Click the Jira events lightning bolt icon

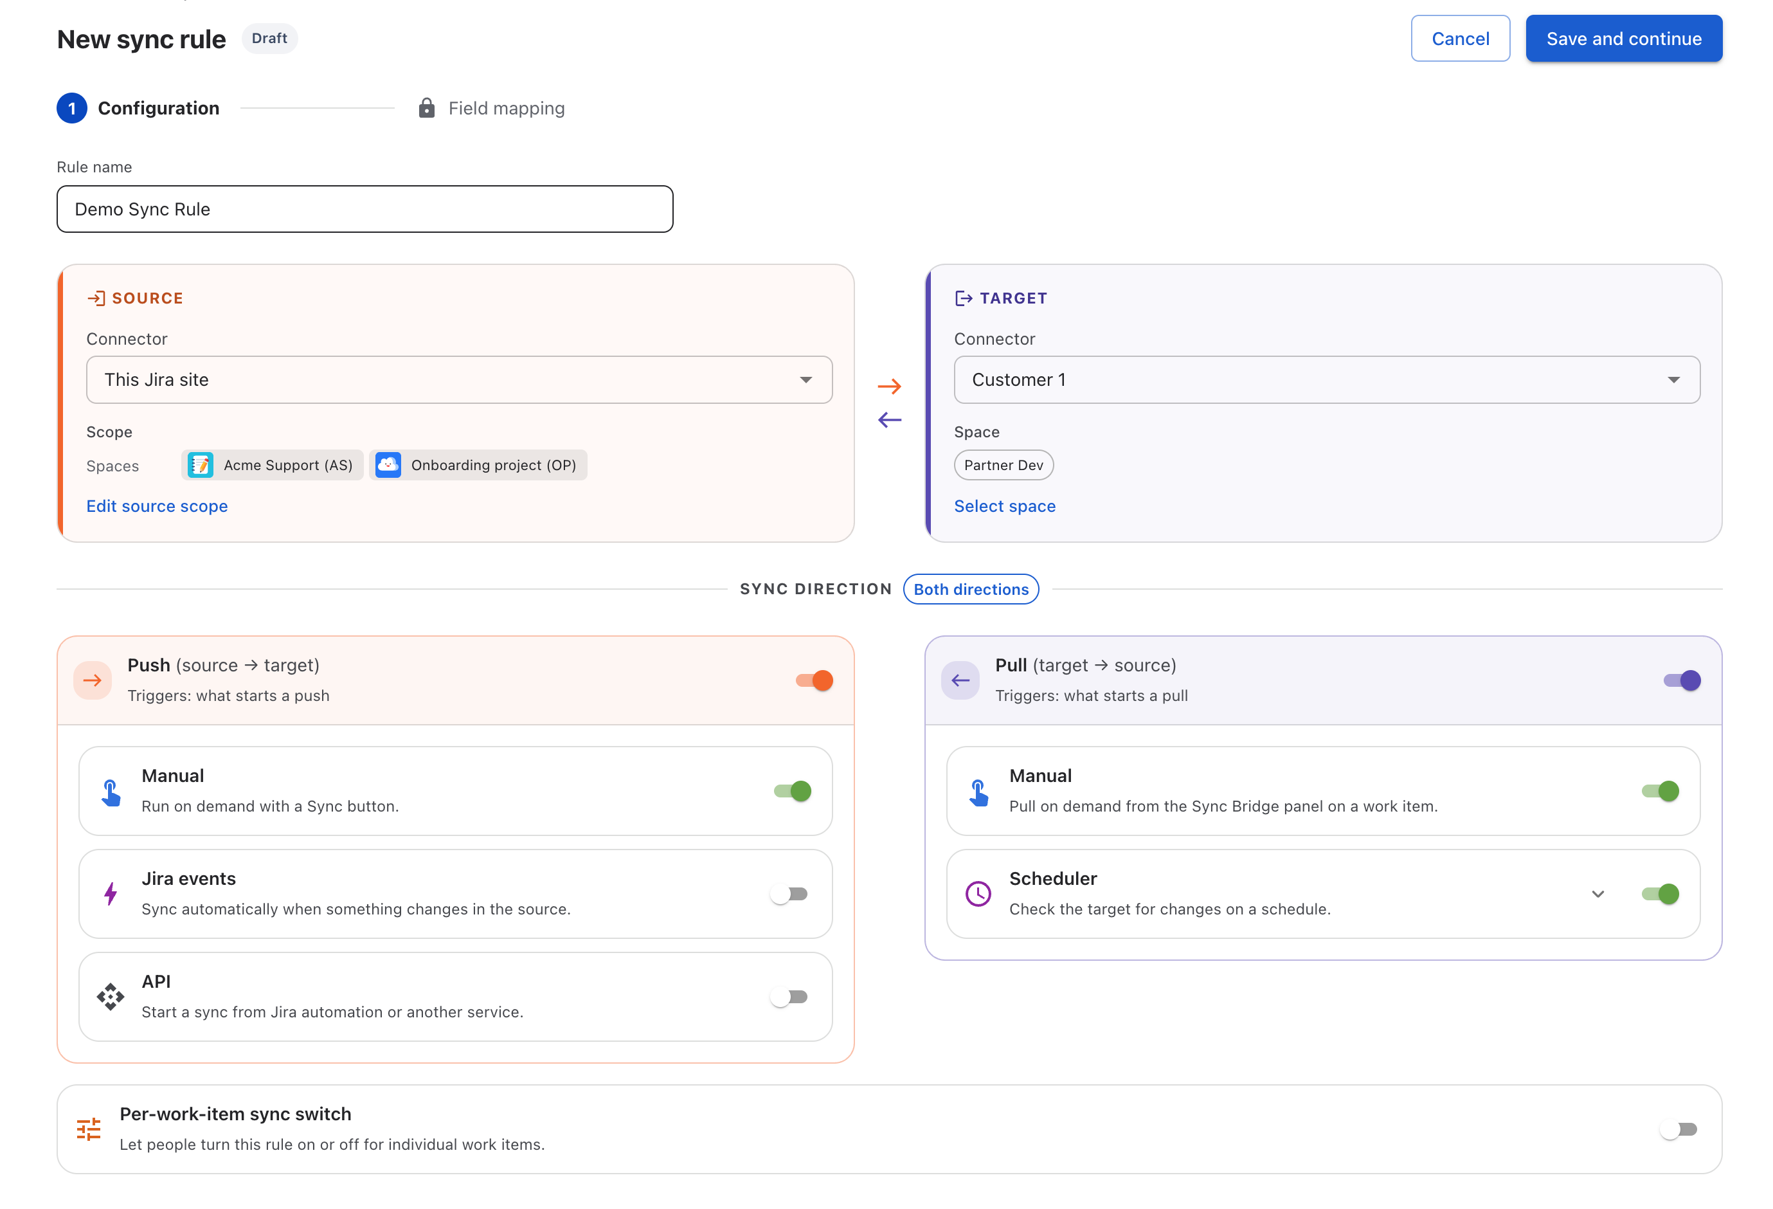[x=111, y=894]
